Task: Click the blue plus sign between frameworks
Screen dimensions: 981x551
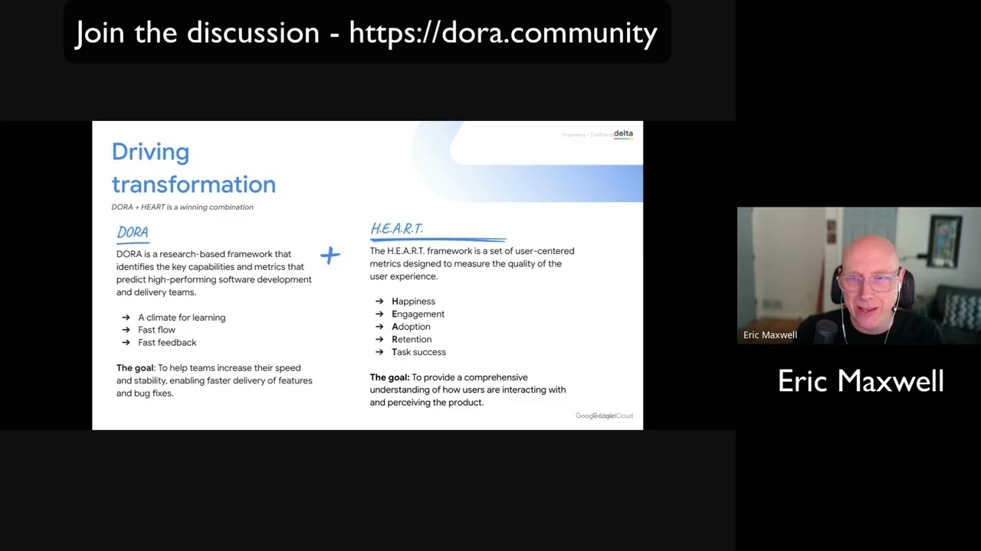Action: click(330, 255)
